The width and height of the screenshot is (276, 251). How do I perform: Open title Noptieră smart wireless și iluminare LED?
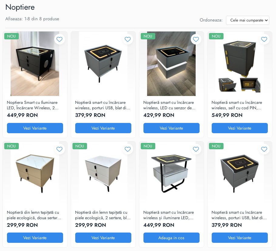[168, 215]
